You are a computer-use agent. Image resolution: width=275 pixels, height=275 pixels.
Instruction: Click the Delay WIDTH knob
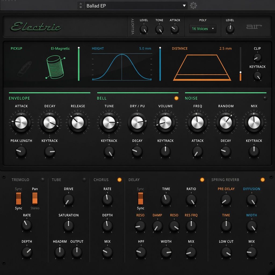point(166,252)
